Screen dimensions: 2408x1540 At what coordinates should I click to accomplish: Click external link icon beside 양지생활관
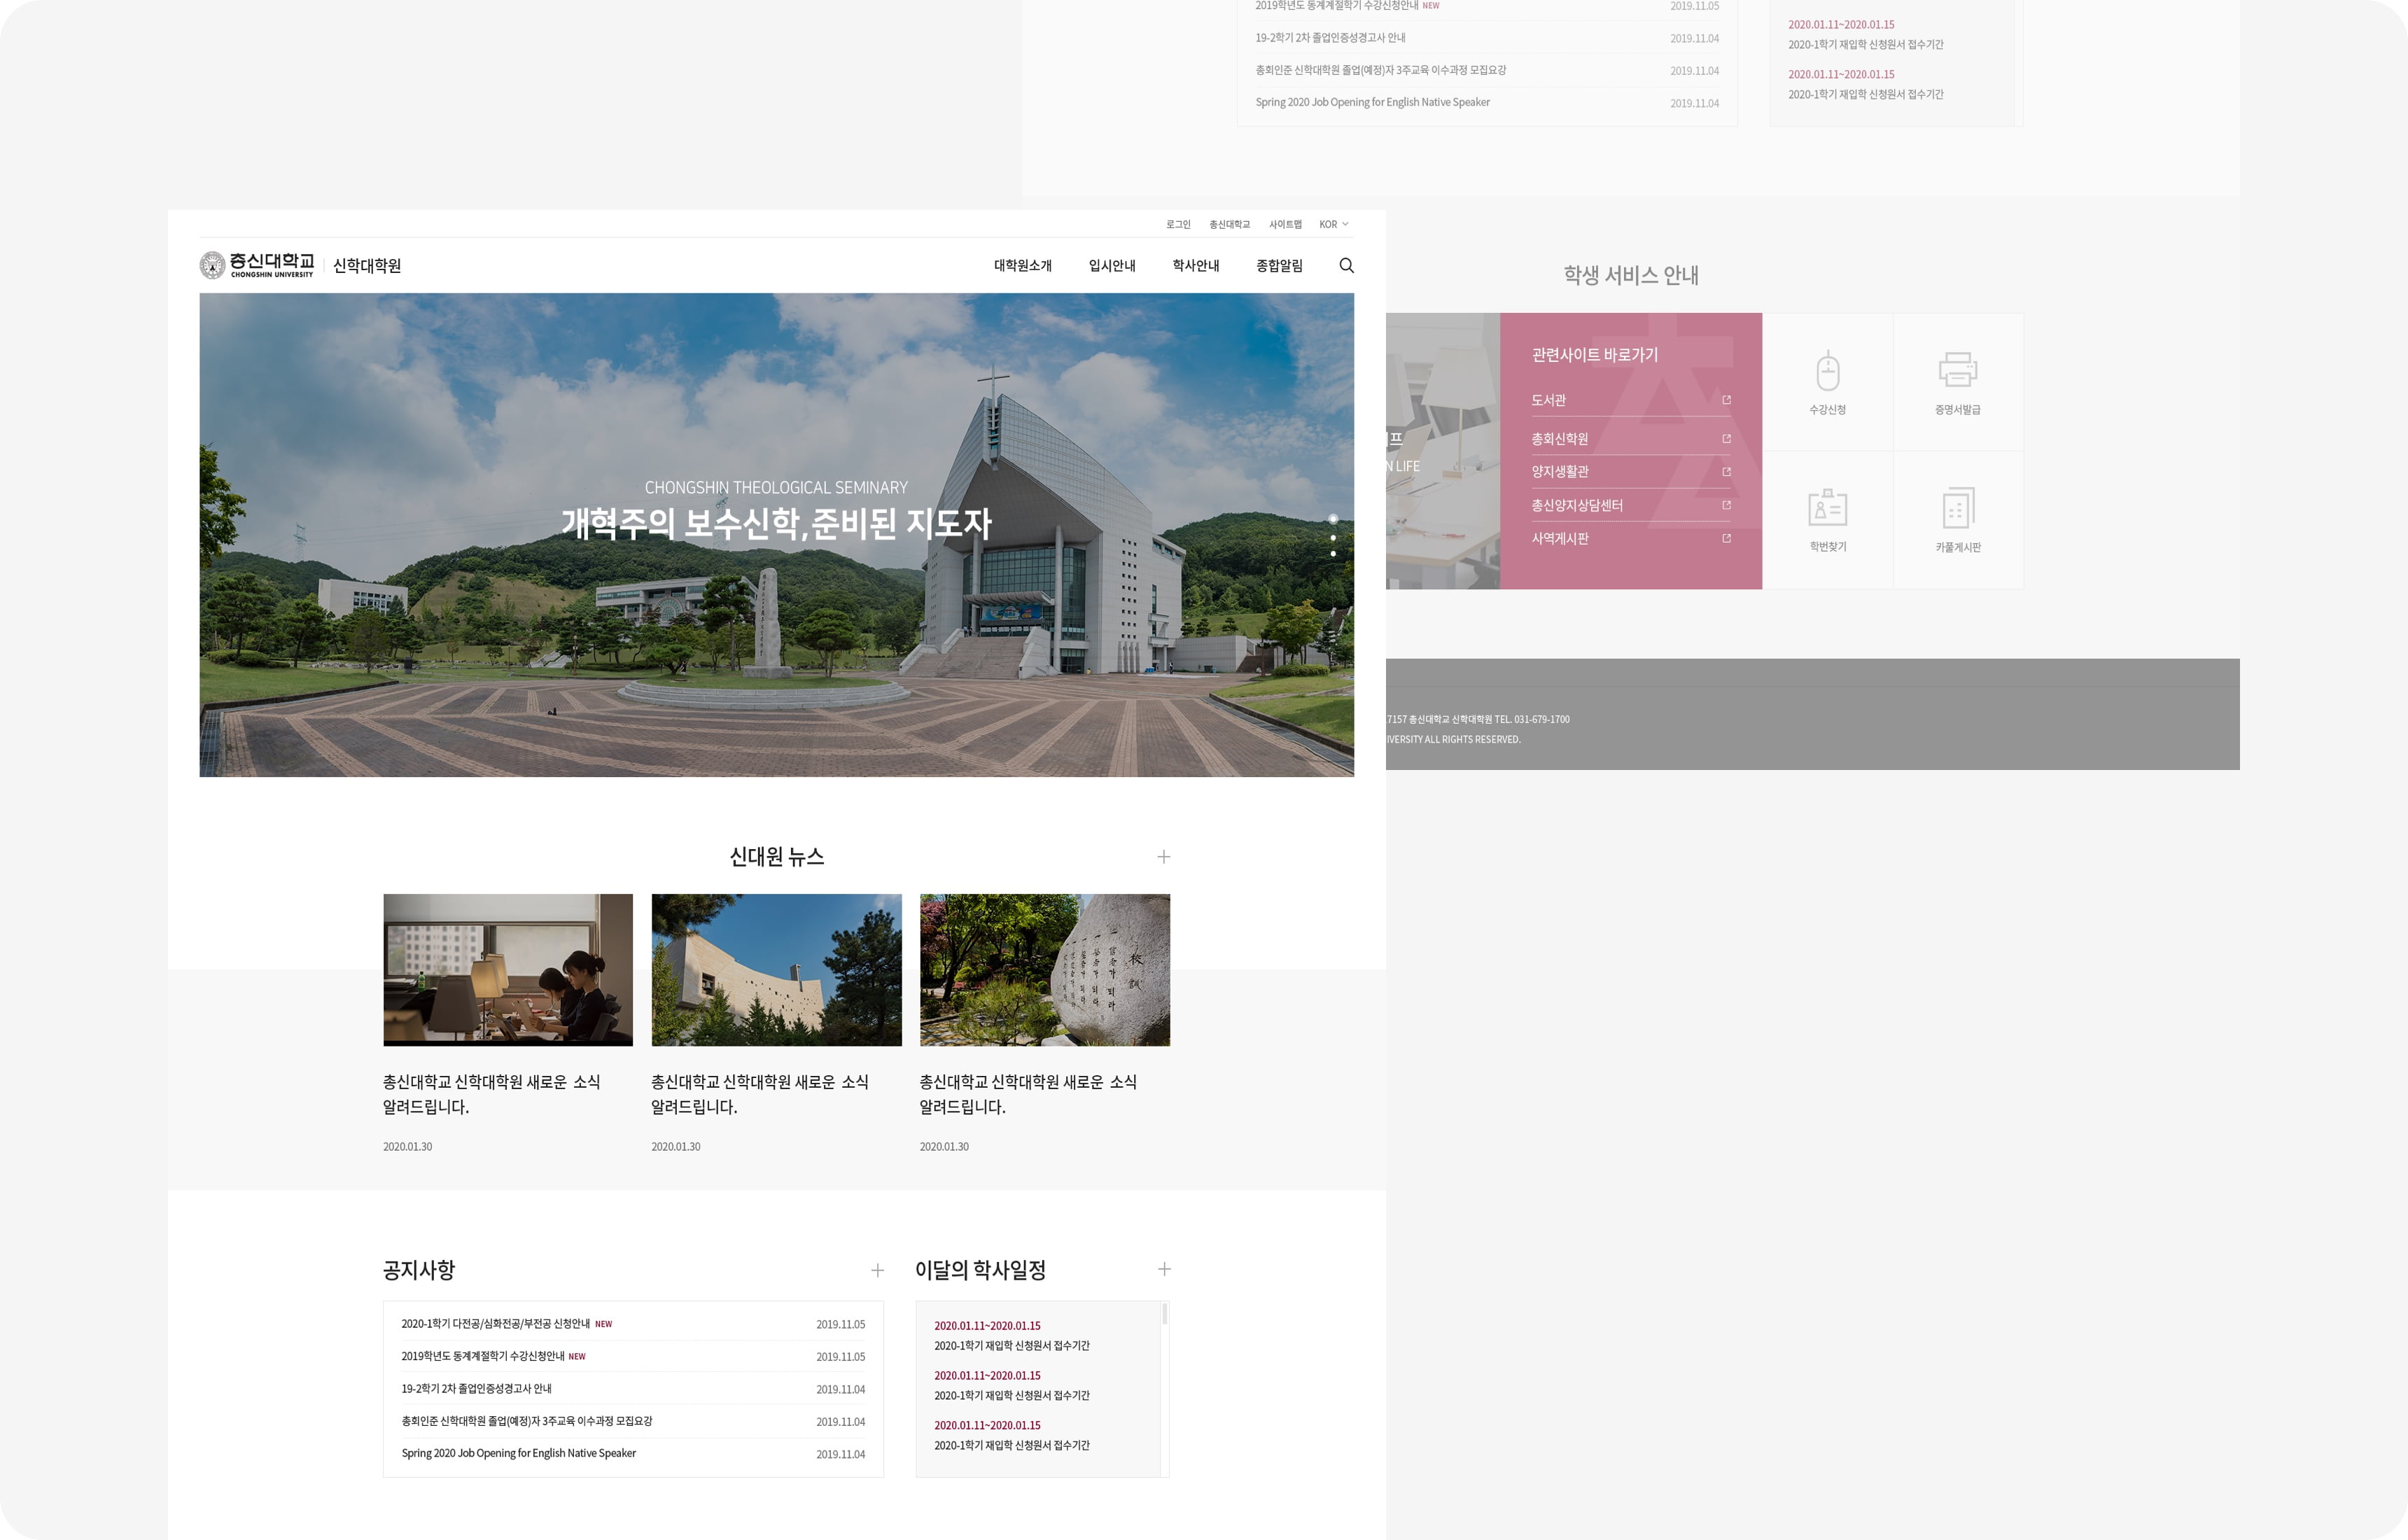coord(1726,472)
